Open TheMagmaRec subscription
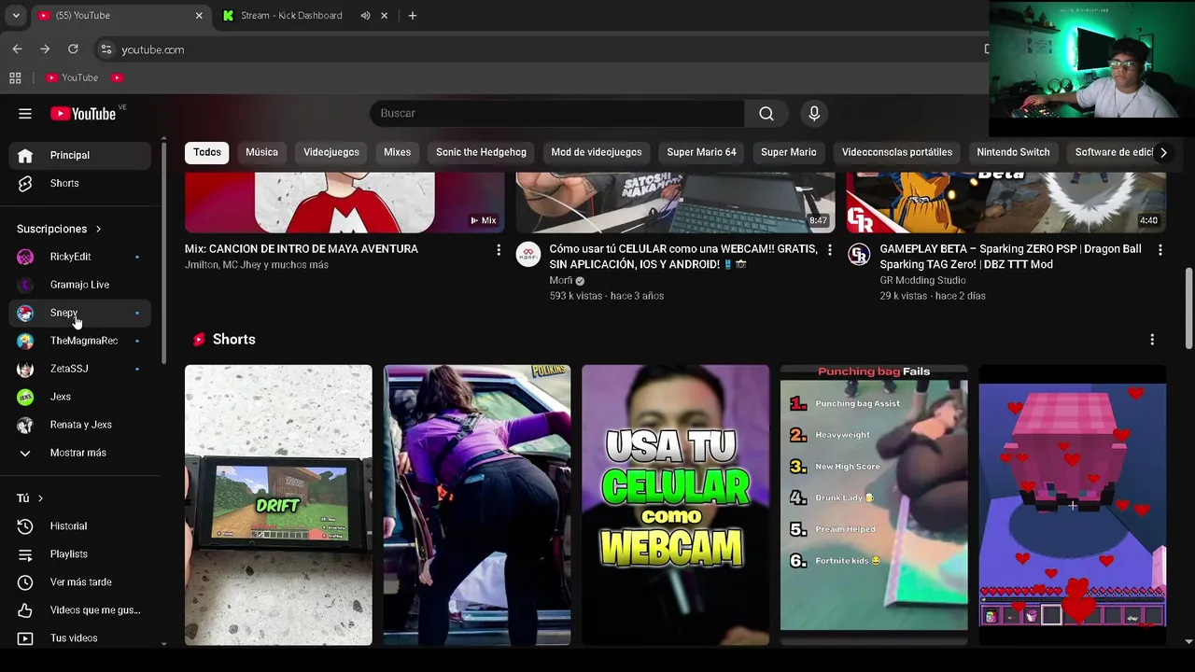The image size is (1195, 672). tap(80, 341)
